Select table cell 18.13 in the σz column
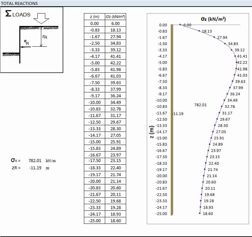This screenshot has width=252, height=237. (115, 30)
